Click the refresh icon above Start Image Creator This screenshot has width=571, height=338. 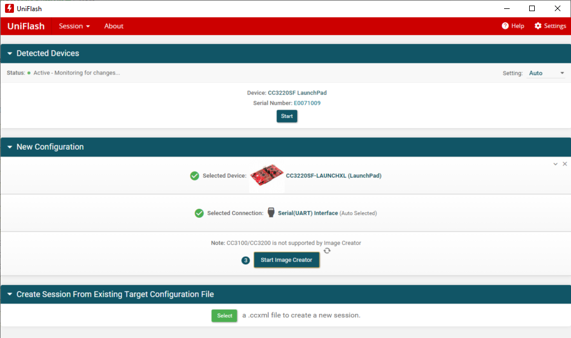click(x=327, y=251)
